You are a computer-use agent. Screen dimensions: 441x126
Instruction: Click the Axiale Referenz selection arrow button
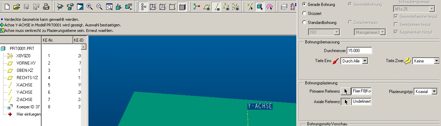tap(345, 102)
